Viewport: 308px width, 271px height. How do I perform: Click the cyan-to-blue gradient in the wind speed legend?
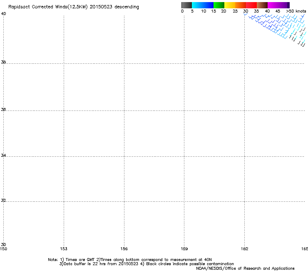pyautogui.click(x=203, y=5)
